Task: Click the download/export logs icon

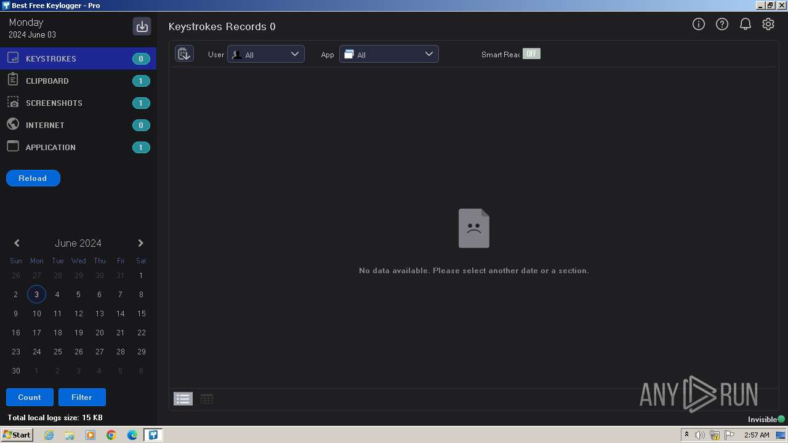Action: point(142,26)
